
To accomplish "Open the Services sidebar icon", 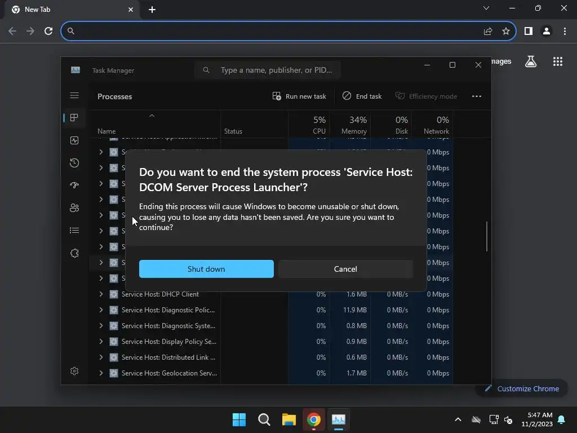I will [74, 253].
